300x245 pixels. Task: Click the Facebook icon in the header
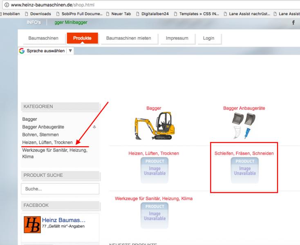[x=293, y=23]
